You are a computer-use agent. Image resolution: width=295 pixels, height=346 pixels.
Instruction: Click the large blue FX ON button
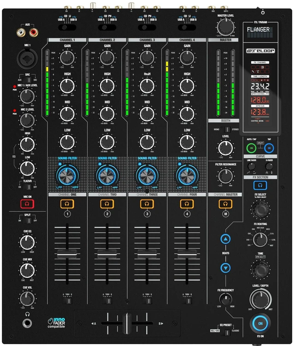tap(260, 323)
